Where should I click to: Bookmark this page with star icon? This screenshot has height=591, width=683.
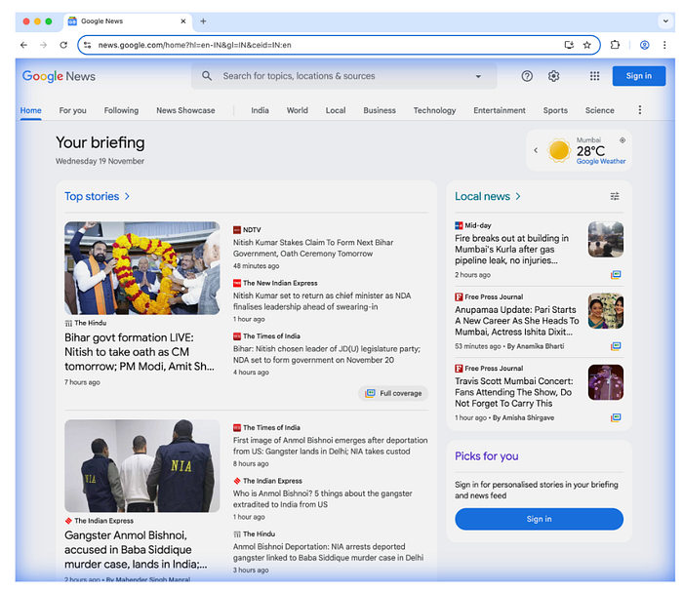pyautogui.click(x=587, y=45)
